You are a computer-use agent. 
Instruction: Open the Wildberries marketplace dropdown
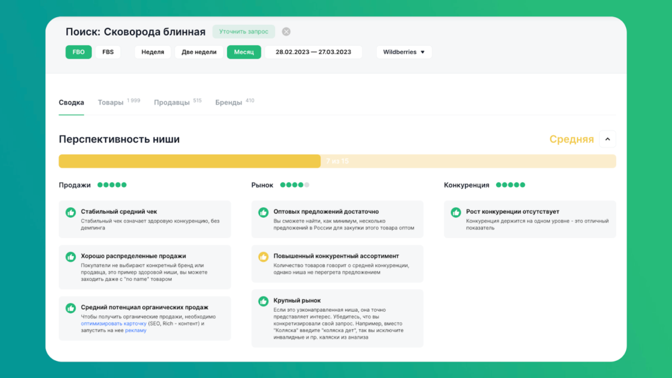[404, 52]
